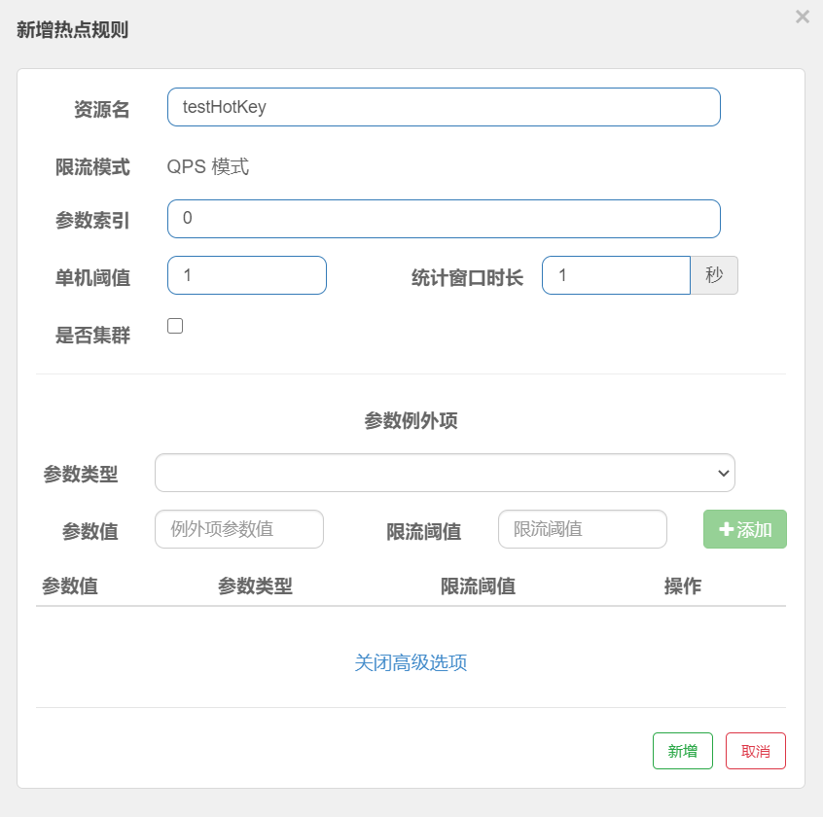Click the 统计窗口时长 input field
Screen dimensions: 823x817
pyautogui.click(x=616, y=275)
